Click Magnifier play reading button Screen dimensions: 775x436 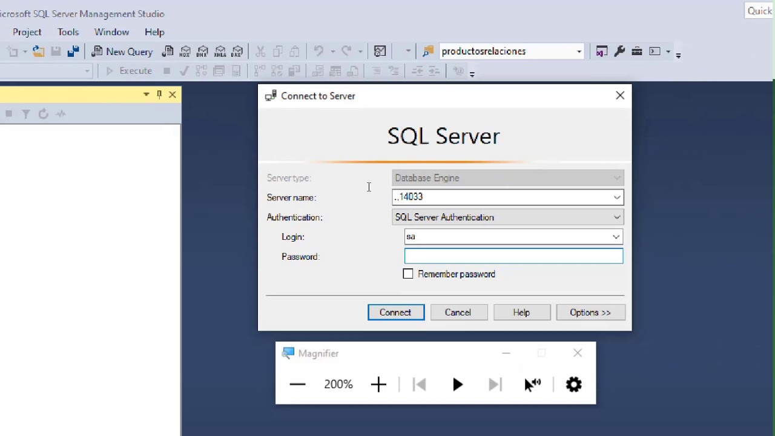tap(458, 385)
